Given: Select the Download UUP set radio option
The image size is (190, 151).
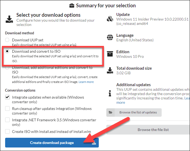Looking at the screenshot, I should (x=8, y=40).
